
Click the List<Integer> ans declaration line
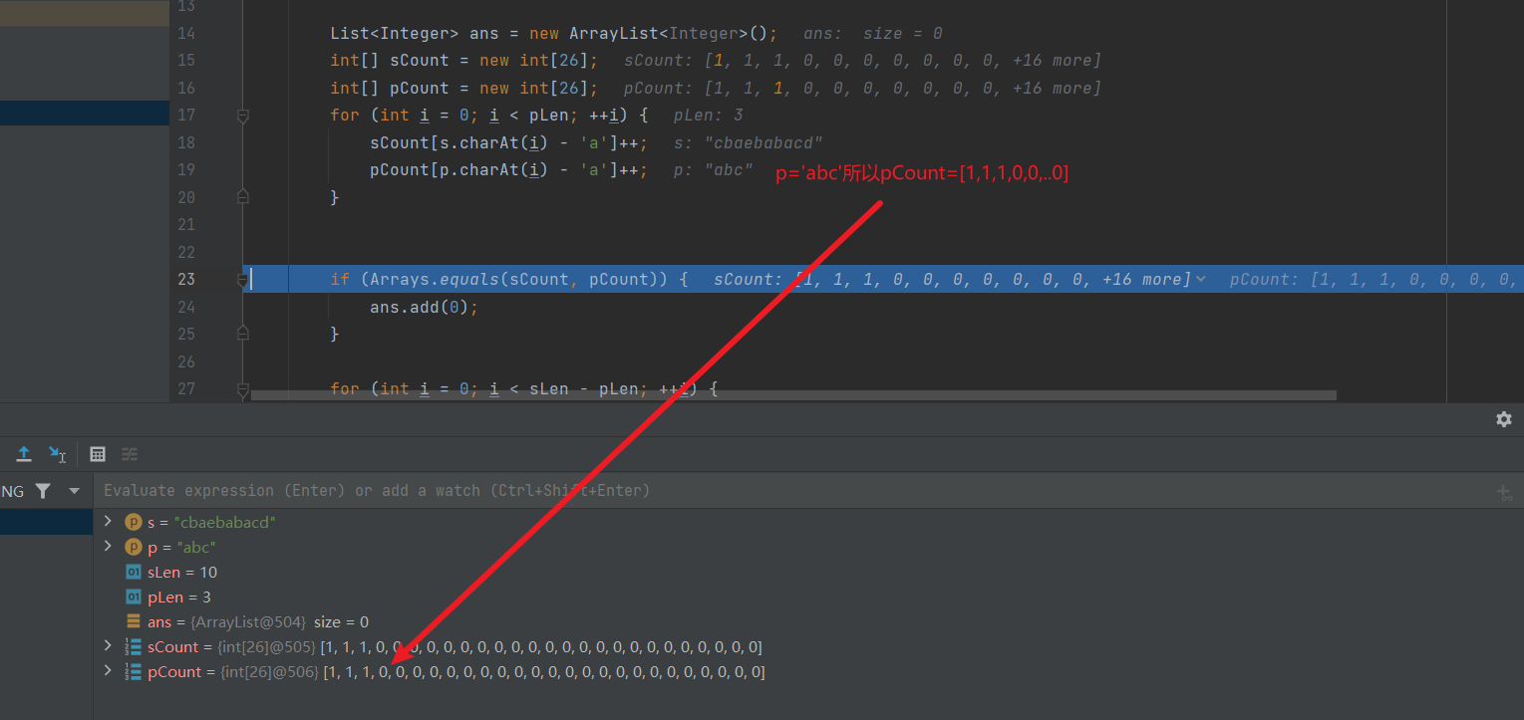[554, 33]
